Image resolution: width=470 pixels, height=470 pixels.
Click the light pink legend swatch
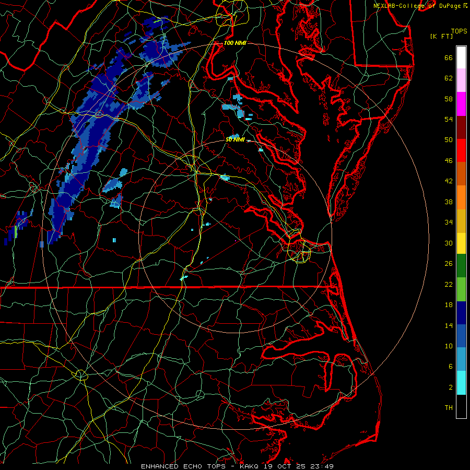[x=461, y=80]
